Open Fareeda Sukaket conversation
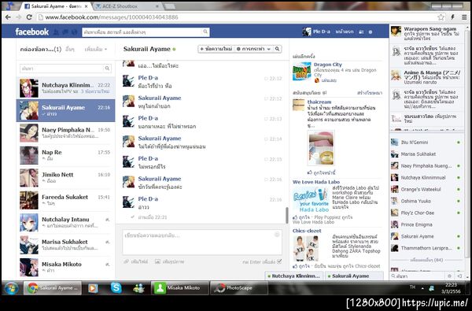Viewport: 472px width, 311px height. tap(65, 200)
